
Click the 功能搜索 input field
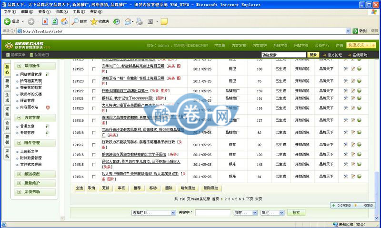click(x=283, y=55)
